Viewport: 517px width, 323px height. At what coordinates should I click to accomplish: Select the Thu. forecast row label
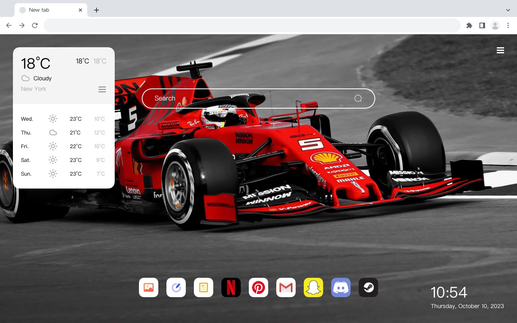(x=26, y=132)
